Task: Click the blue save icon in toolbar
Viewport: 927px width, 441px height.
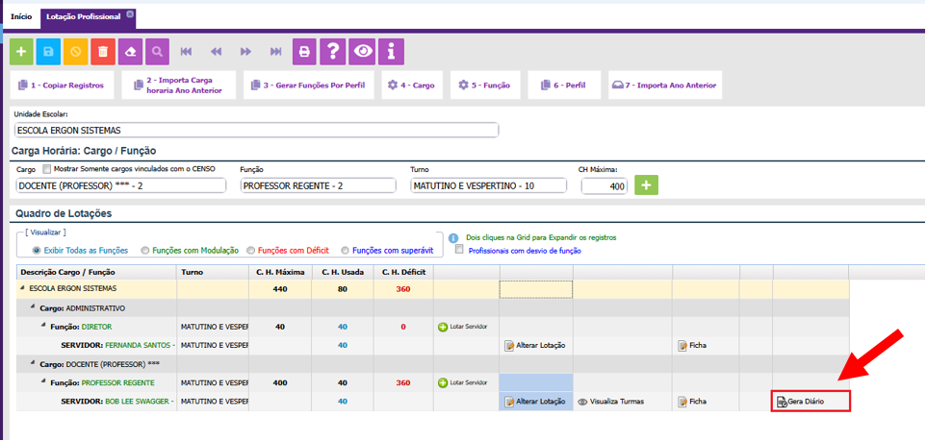Action: [x=49, y=51]
